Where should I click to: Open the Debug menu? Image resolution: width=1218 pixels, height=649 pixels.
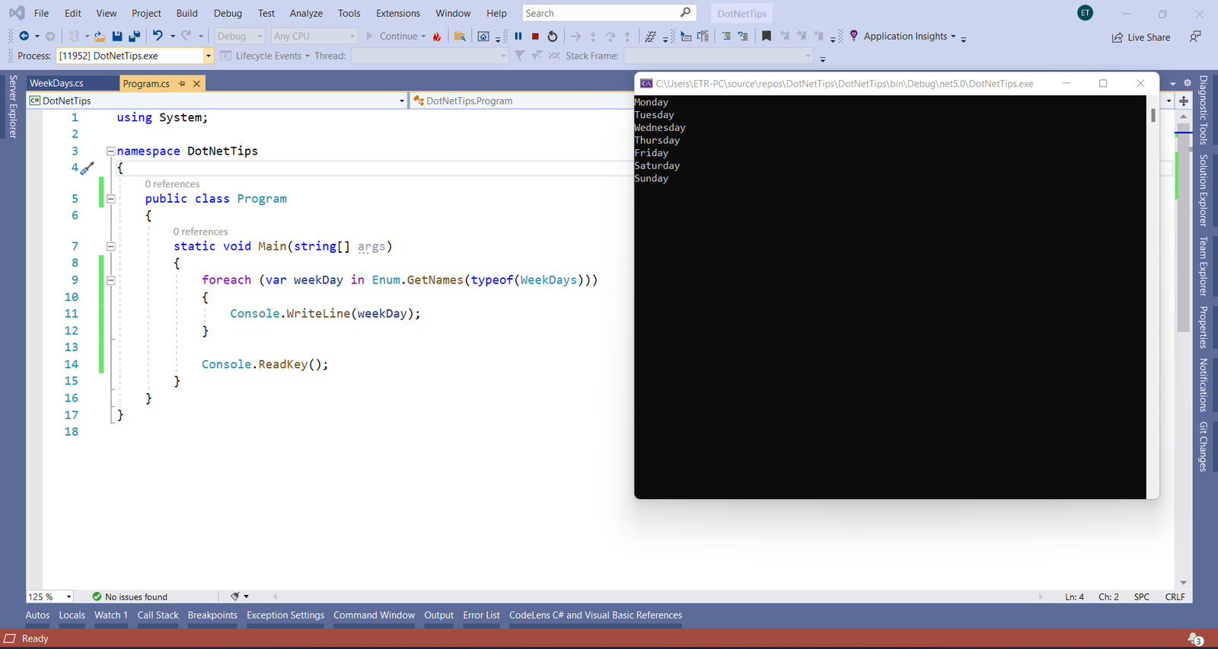[x=228, y=13]
